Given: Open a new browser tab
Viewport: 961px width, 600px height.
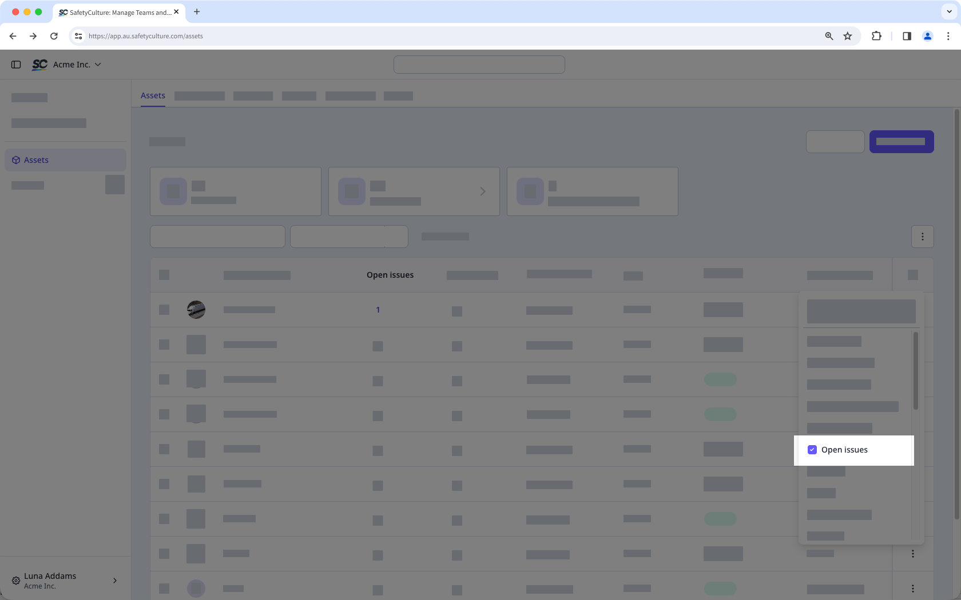Looking at the screenshot, I should (197, 12).
